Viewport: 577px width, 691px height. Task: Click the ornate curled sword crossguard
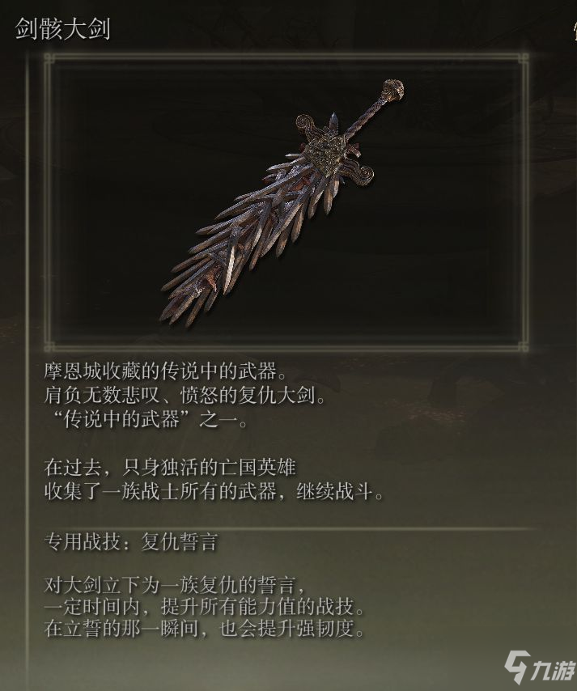pyautogui.click(x=334, y=149)
